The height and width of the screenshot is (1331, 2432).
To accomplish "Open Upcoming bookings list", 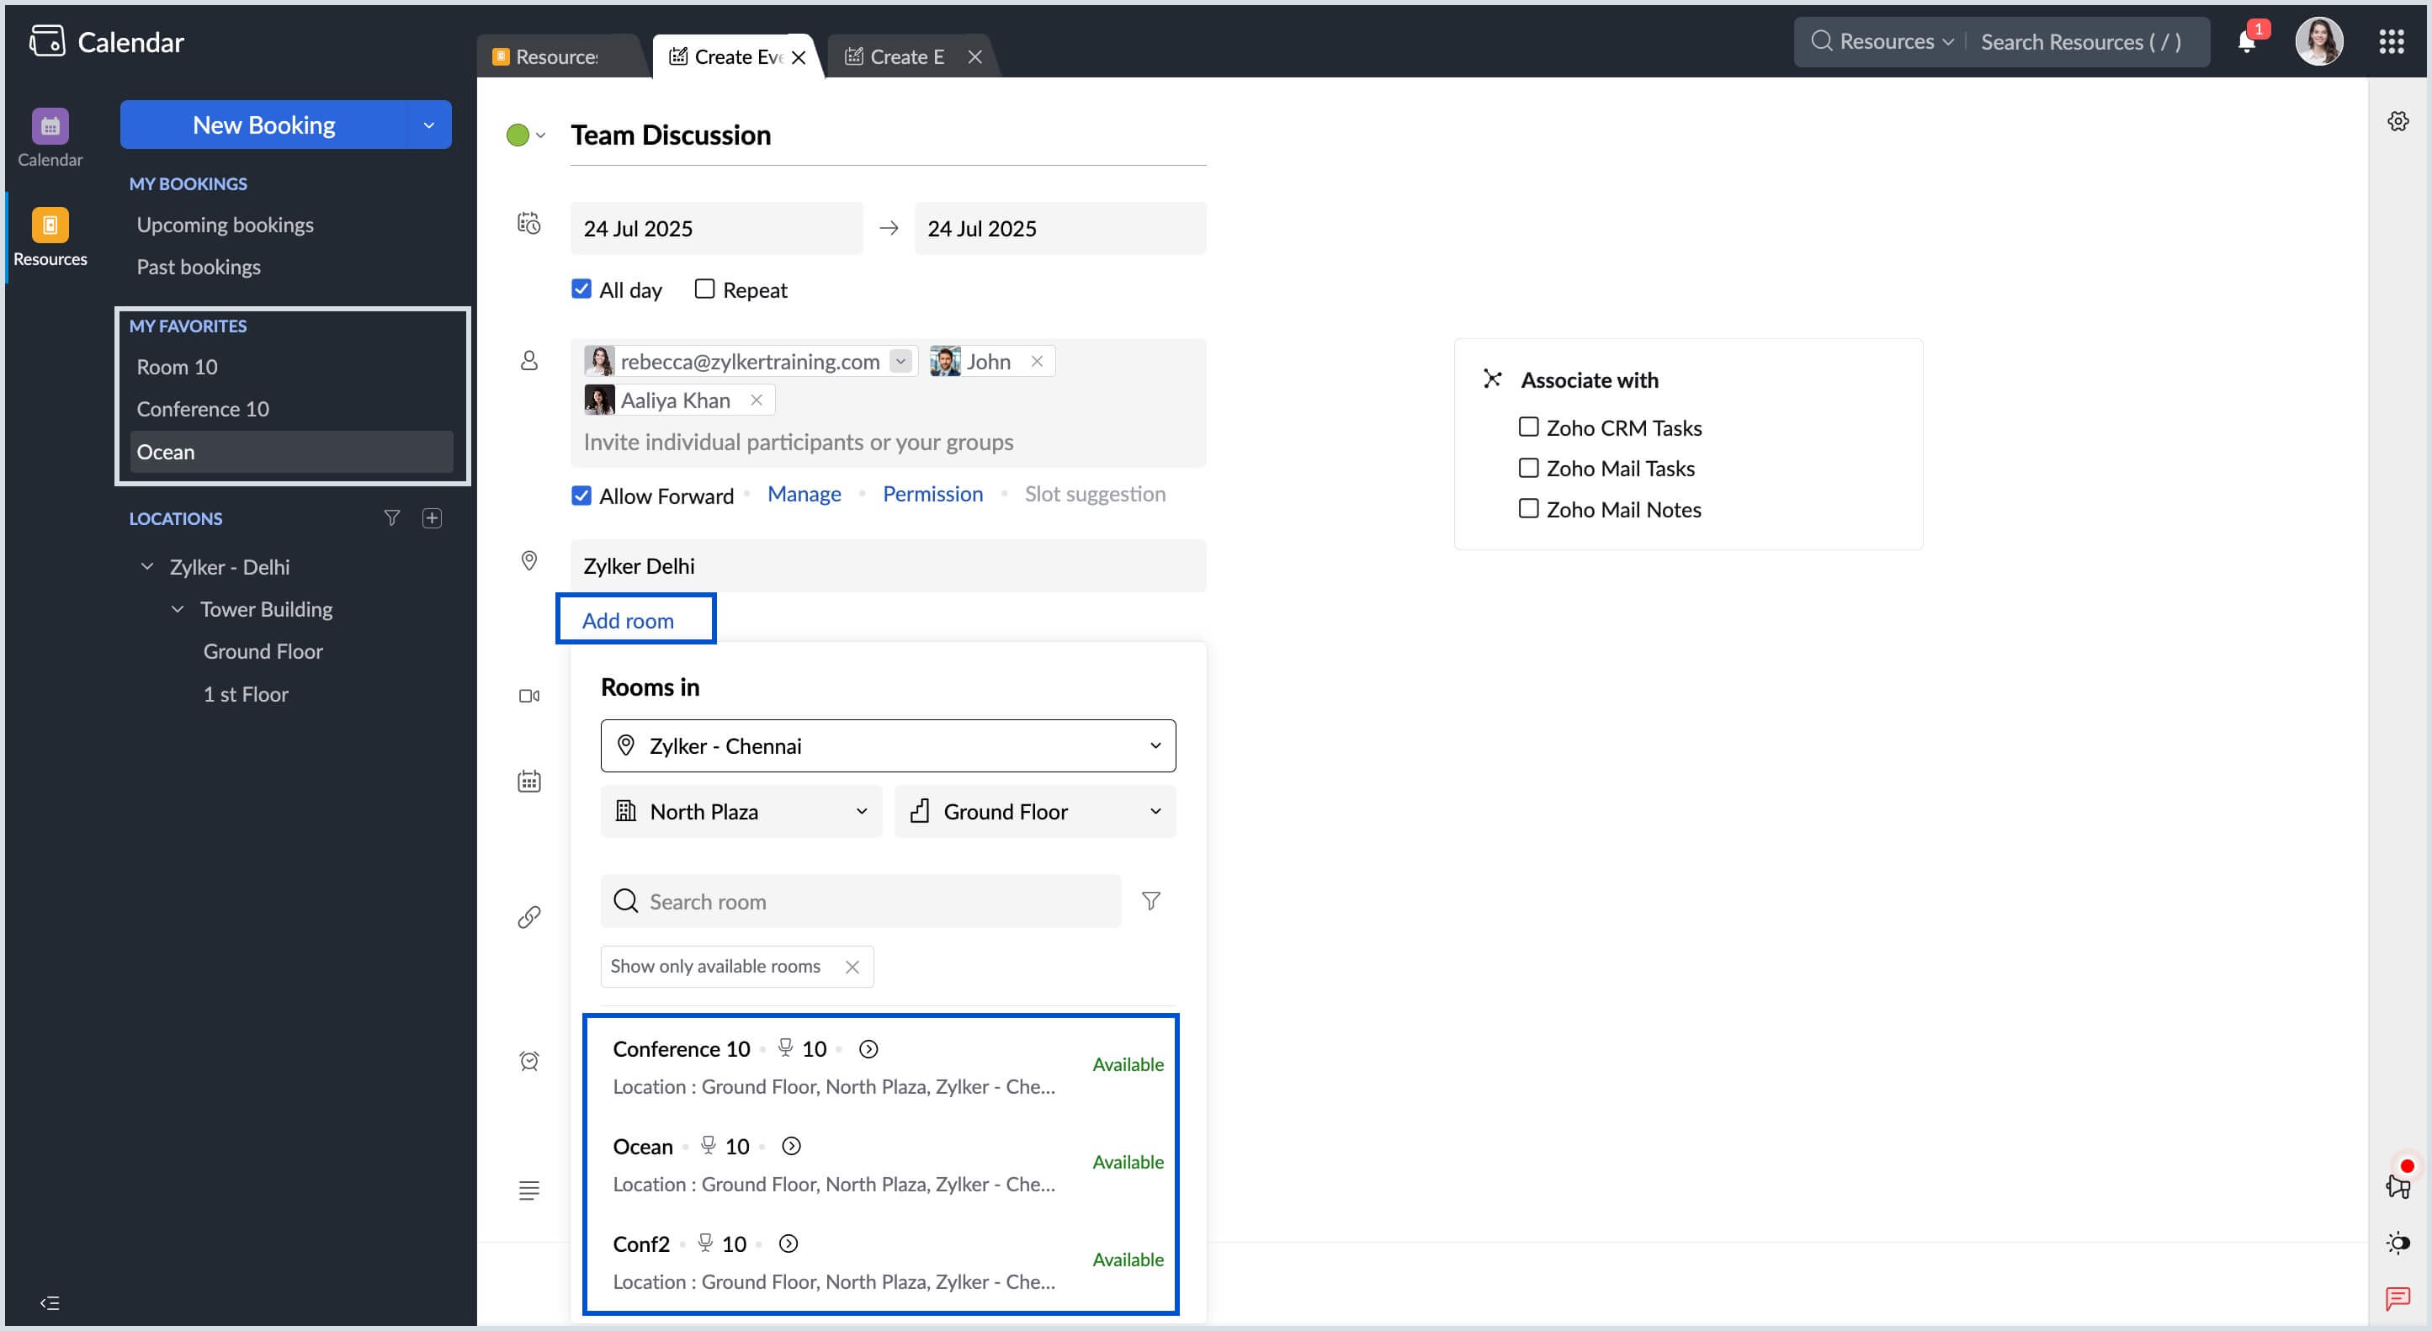I will click(x=225, y=225).
